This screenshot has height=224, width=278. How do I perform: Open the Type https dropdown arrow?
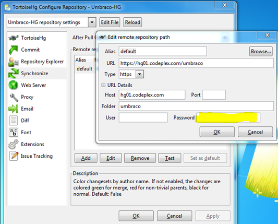pos(140,74)
